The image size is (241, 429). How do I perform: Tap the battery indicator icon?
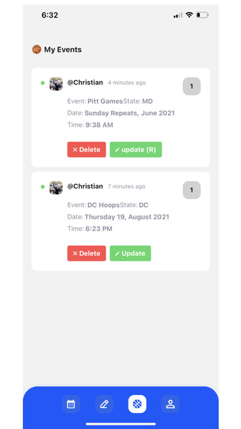tap(202, 15)
